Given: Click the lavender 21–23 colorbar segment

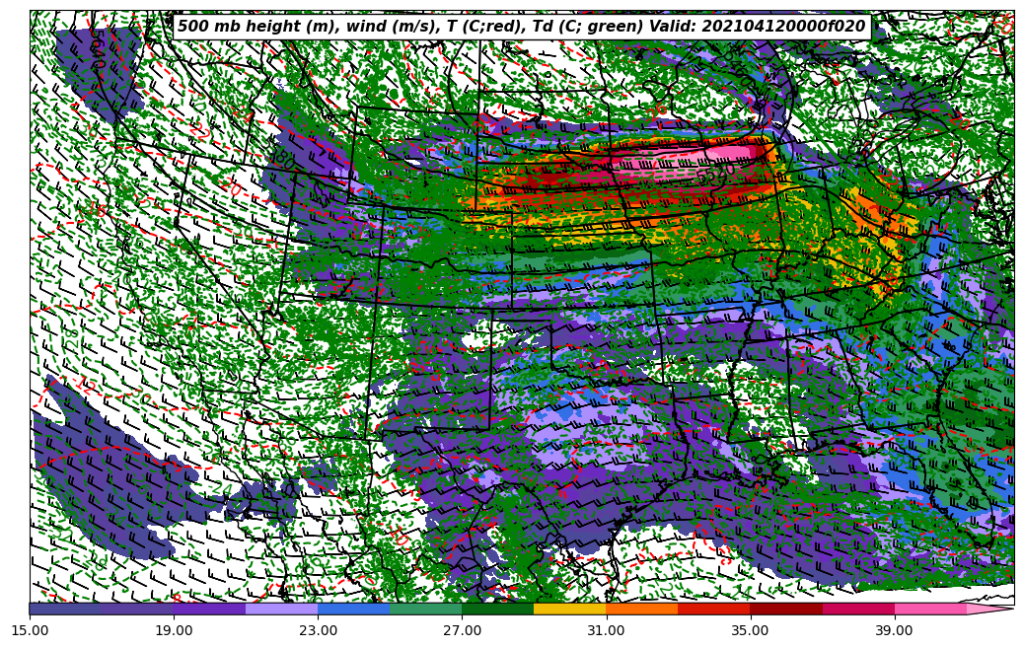Looking at the screenshot, I should [x=282, y=609].
